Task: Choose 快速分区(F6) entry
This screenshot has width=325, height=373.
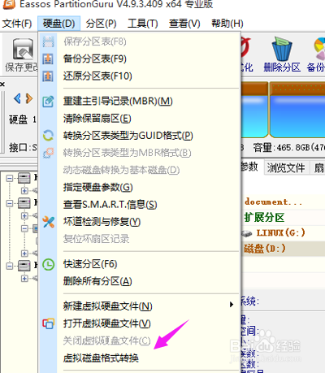Action: pyautogui.click(x=90, y=264)
